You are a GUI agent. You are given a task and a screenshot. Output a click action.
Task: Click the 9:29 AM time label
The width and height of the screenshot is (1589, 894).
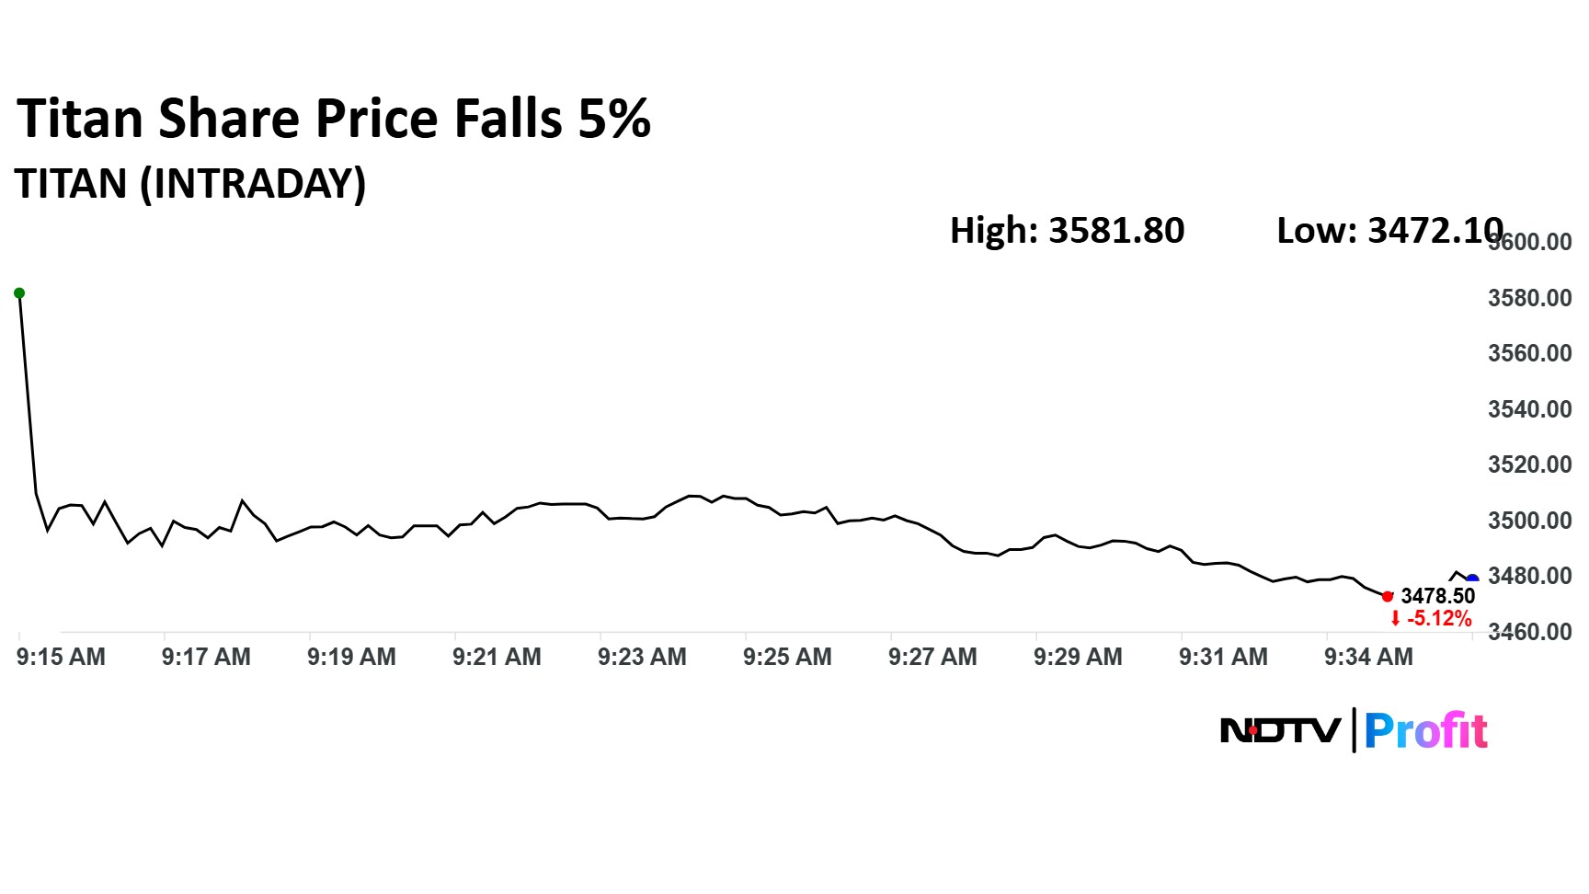[x=1078, y=657]
